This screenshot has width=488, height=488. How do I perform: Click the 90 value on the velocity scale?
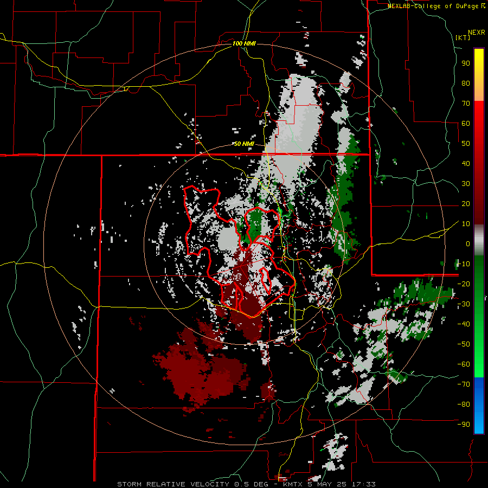tap(466, 63)
